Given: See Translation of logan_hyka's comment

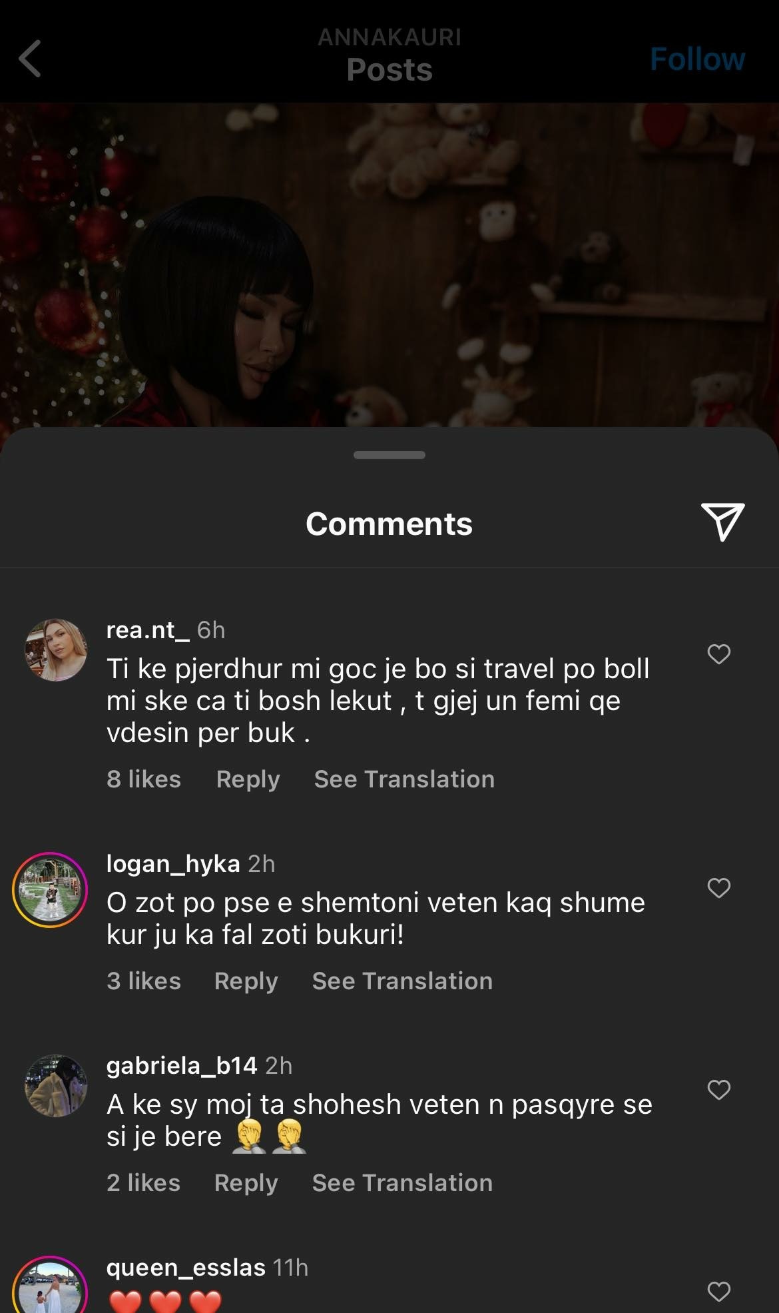Looking at the screenshot, I should point(402,981).
